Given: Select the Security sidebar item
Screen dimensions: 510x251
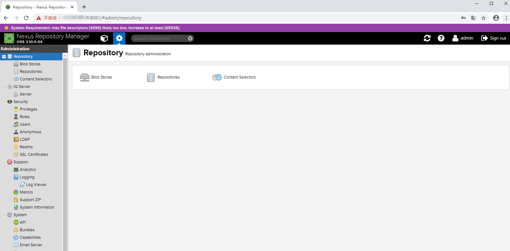Looking at the screenshot, I should tap(18, 102).
